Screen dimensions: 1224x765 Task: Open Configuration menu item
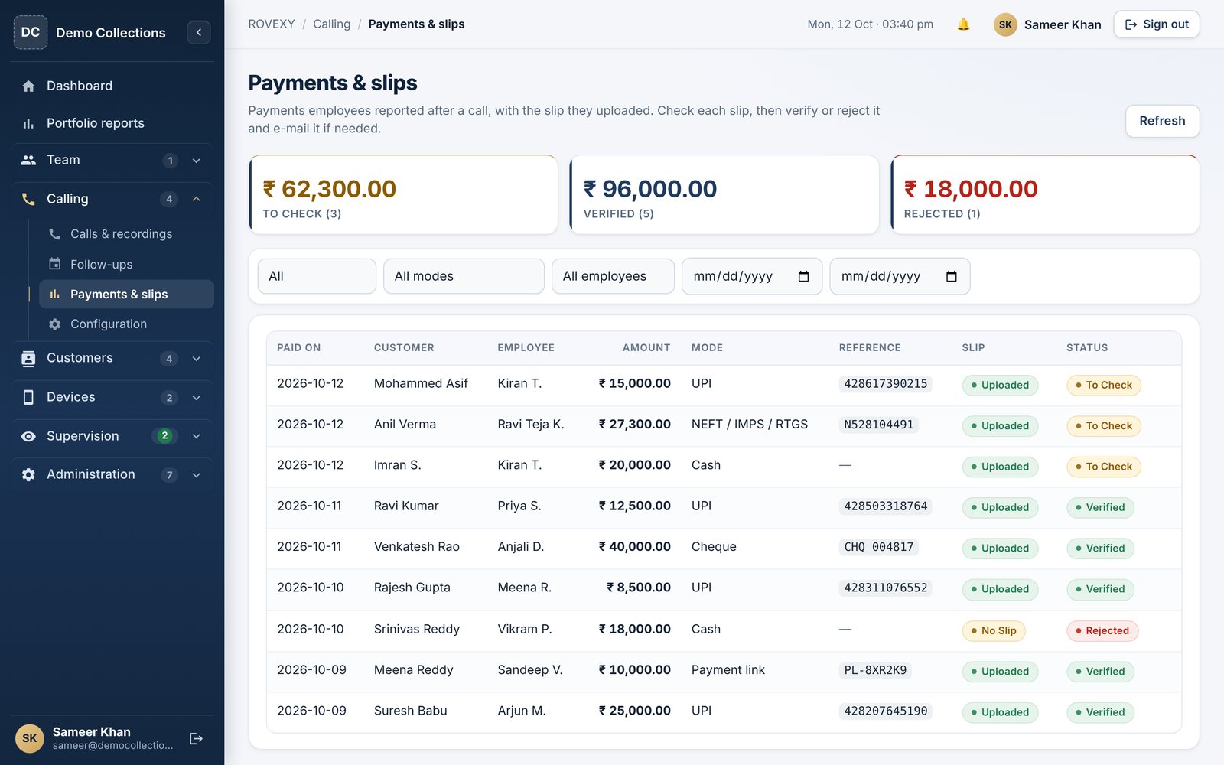click(x=126, y=324)
